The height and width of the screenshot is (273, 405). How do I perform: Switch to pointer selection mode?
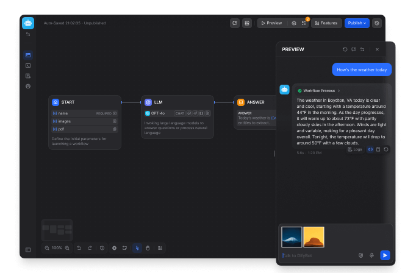137,248
